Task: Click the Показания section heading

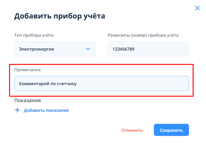Action: coord(27,100)
